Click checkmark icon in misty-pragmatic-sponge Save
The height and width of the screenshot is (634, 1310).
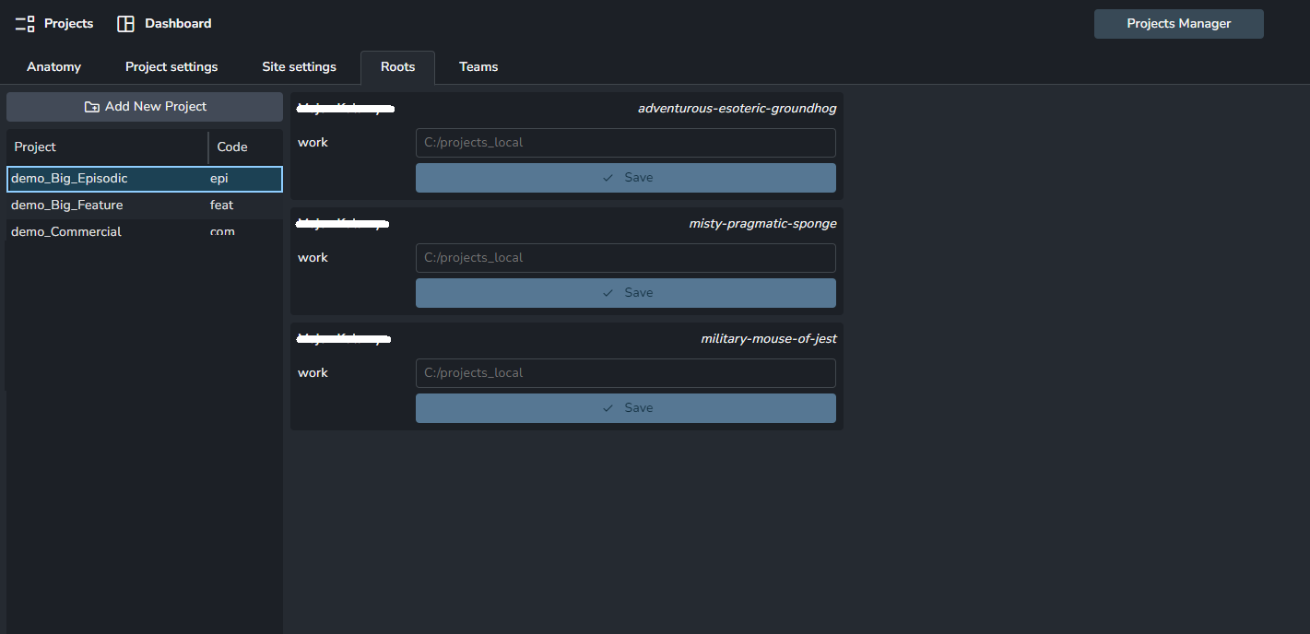[x=608, y=293]
